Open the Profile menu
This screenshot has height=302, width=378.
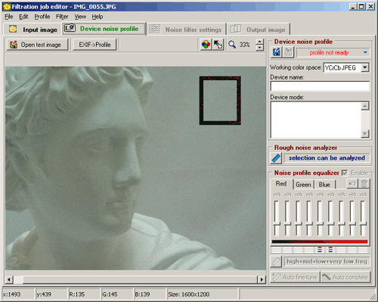(x=42, y=17)
